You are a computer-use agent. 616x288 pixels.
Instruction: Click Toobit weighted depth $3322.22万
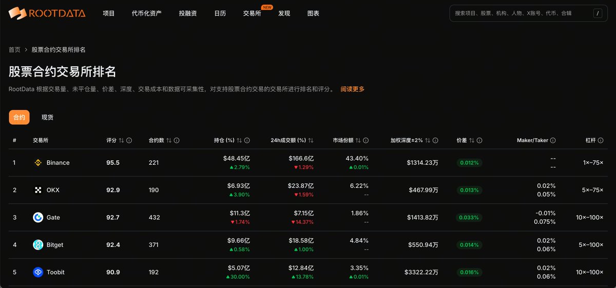tap(421, 272)
